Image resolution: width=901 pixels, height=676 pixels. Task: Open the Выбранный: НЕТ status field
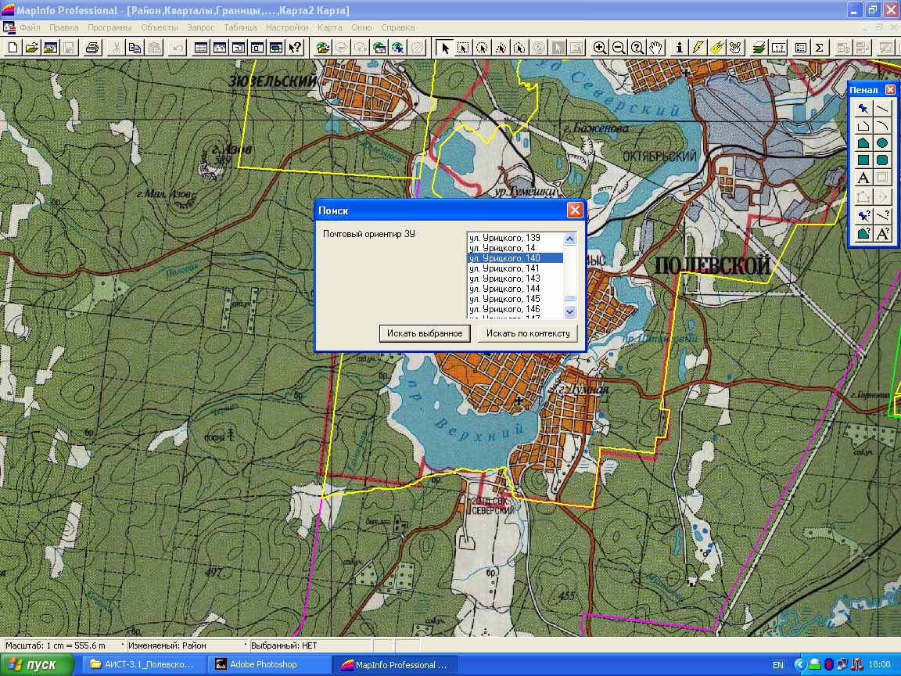coord(311,645)
